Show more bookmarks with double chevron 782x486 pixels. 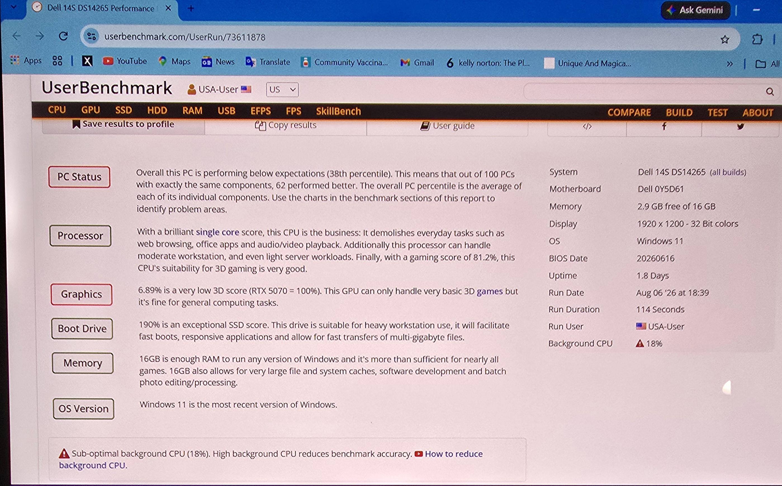point(729,64)
